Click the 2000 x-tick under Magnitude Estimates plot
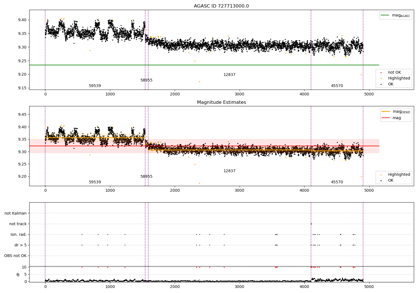The width and height of the screenshot is (418, 293). click(175, 191)
